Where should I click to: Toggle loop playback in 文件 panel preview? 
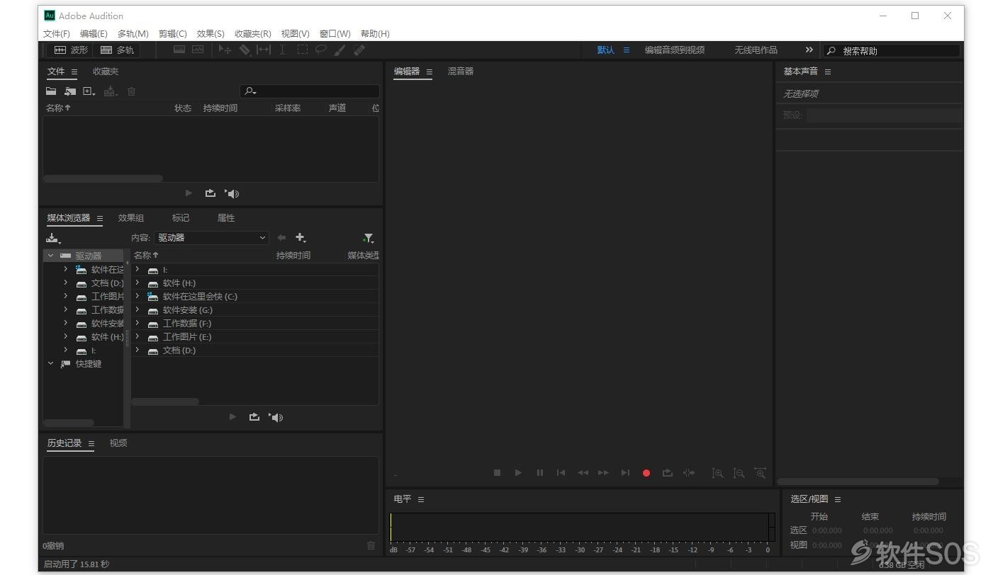point(211,193)
